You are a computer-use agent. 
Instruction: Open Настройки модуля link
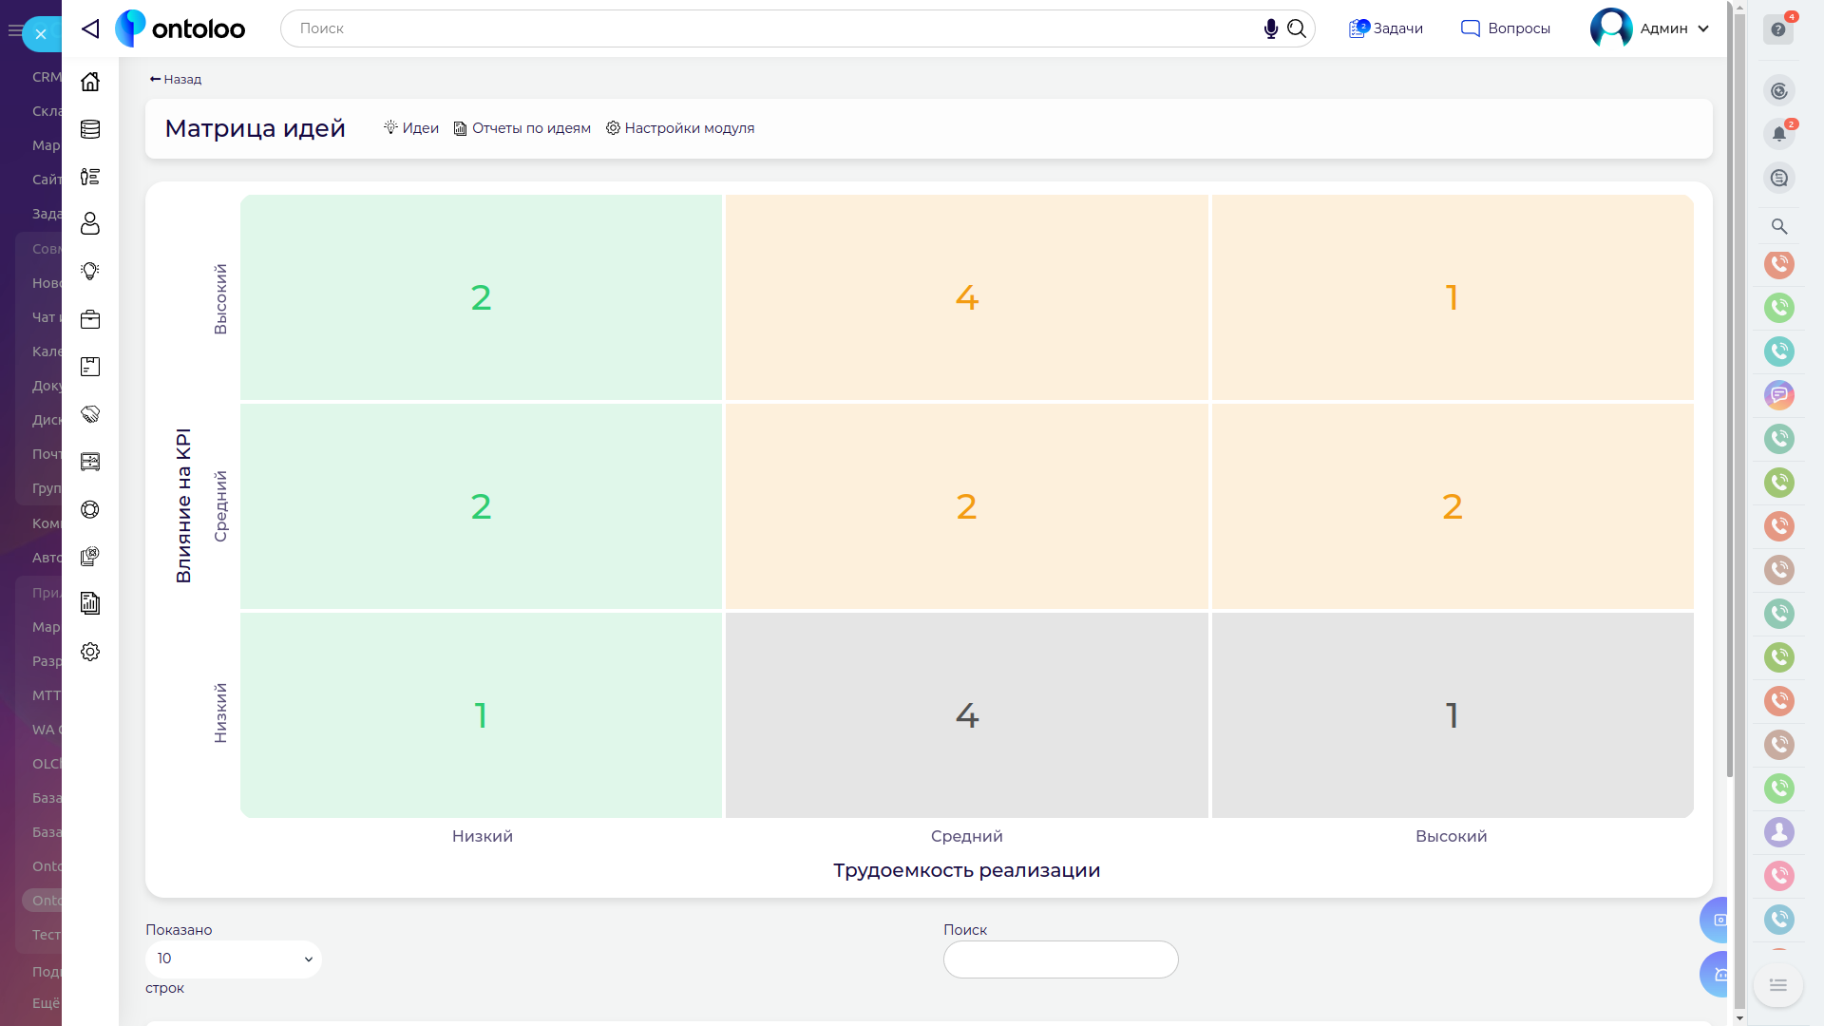coord(680,128)
